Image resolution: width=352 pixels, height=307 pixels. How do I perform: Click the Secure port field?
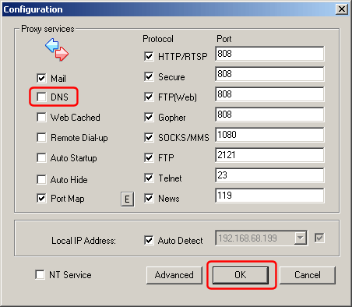click(x=269, y=74)
